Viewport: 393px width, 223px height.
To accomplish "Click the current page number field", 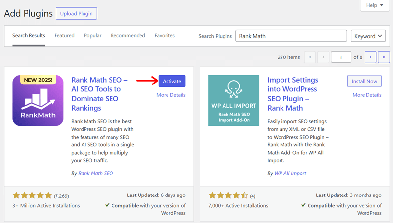I will [x=341, y=57].
